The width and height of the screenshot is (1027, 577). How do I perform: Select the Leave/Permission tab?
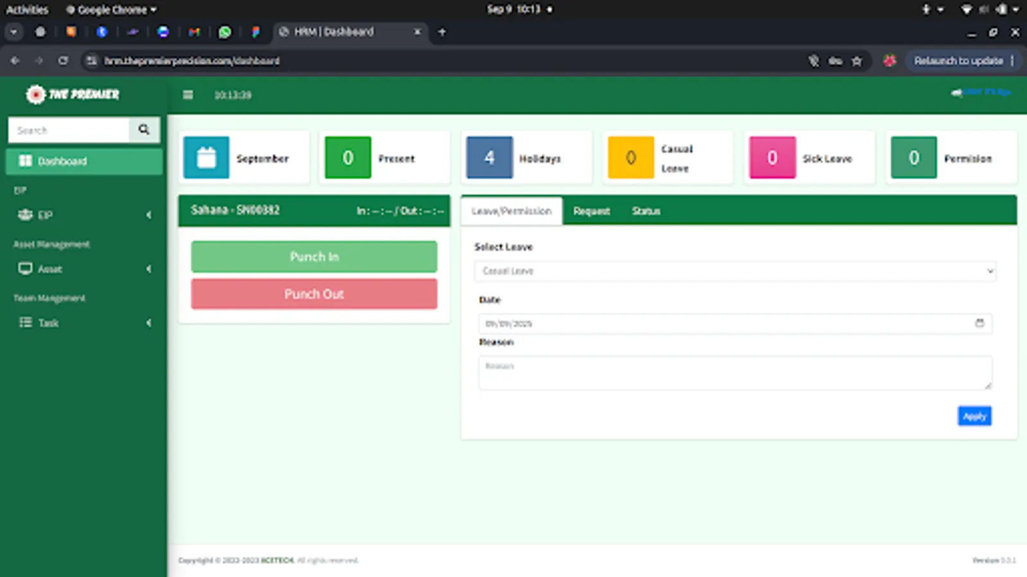tap(512, 211)
